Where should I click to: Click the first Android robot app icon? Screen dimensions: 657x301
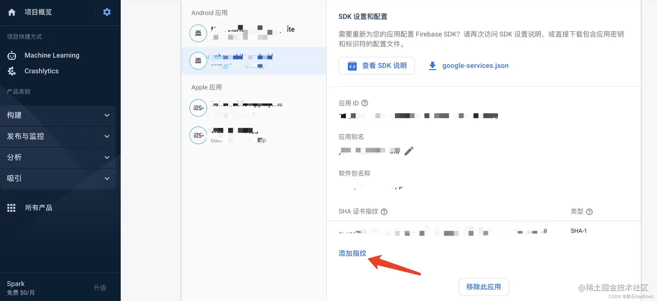coord(198,33)
